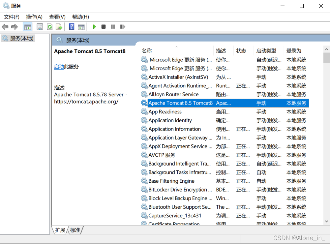This screenshot has height=244, width=330.
Task: Select Background Intelligent Transfer service row
Action: [x=225, y=164]
